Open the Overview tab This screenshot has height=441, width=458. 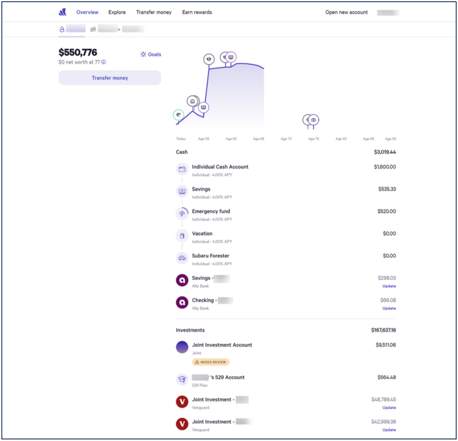(88, 12)
